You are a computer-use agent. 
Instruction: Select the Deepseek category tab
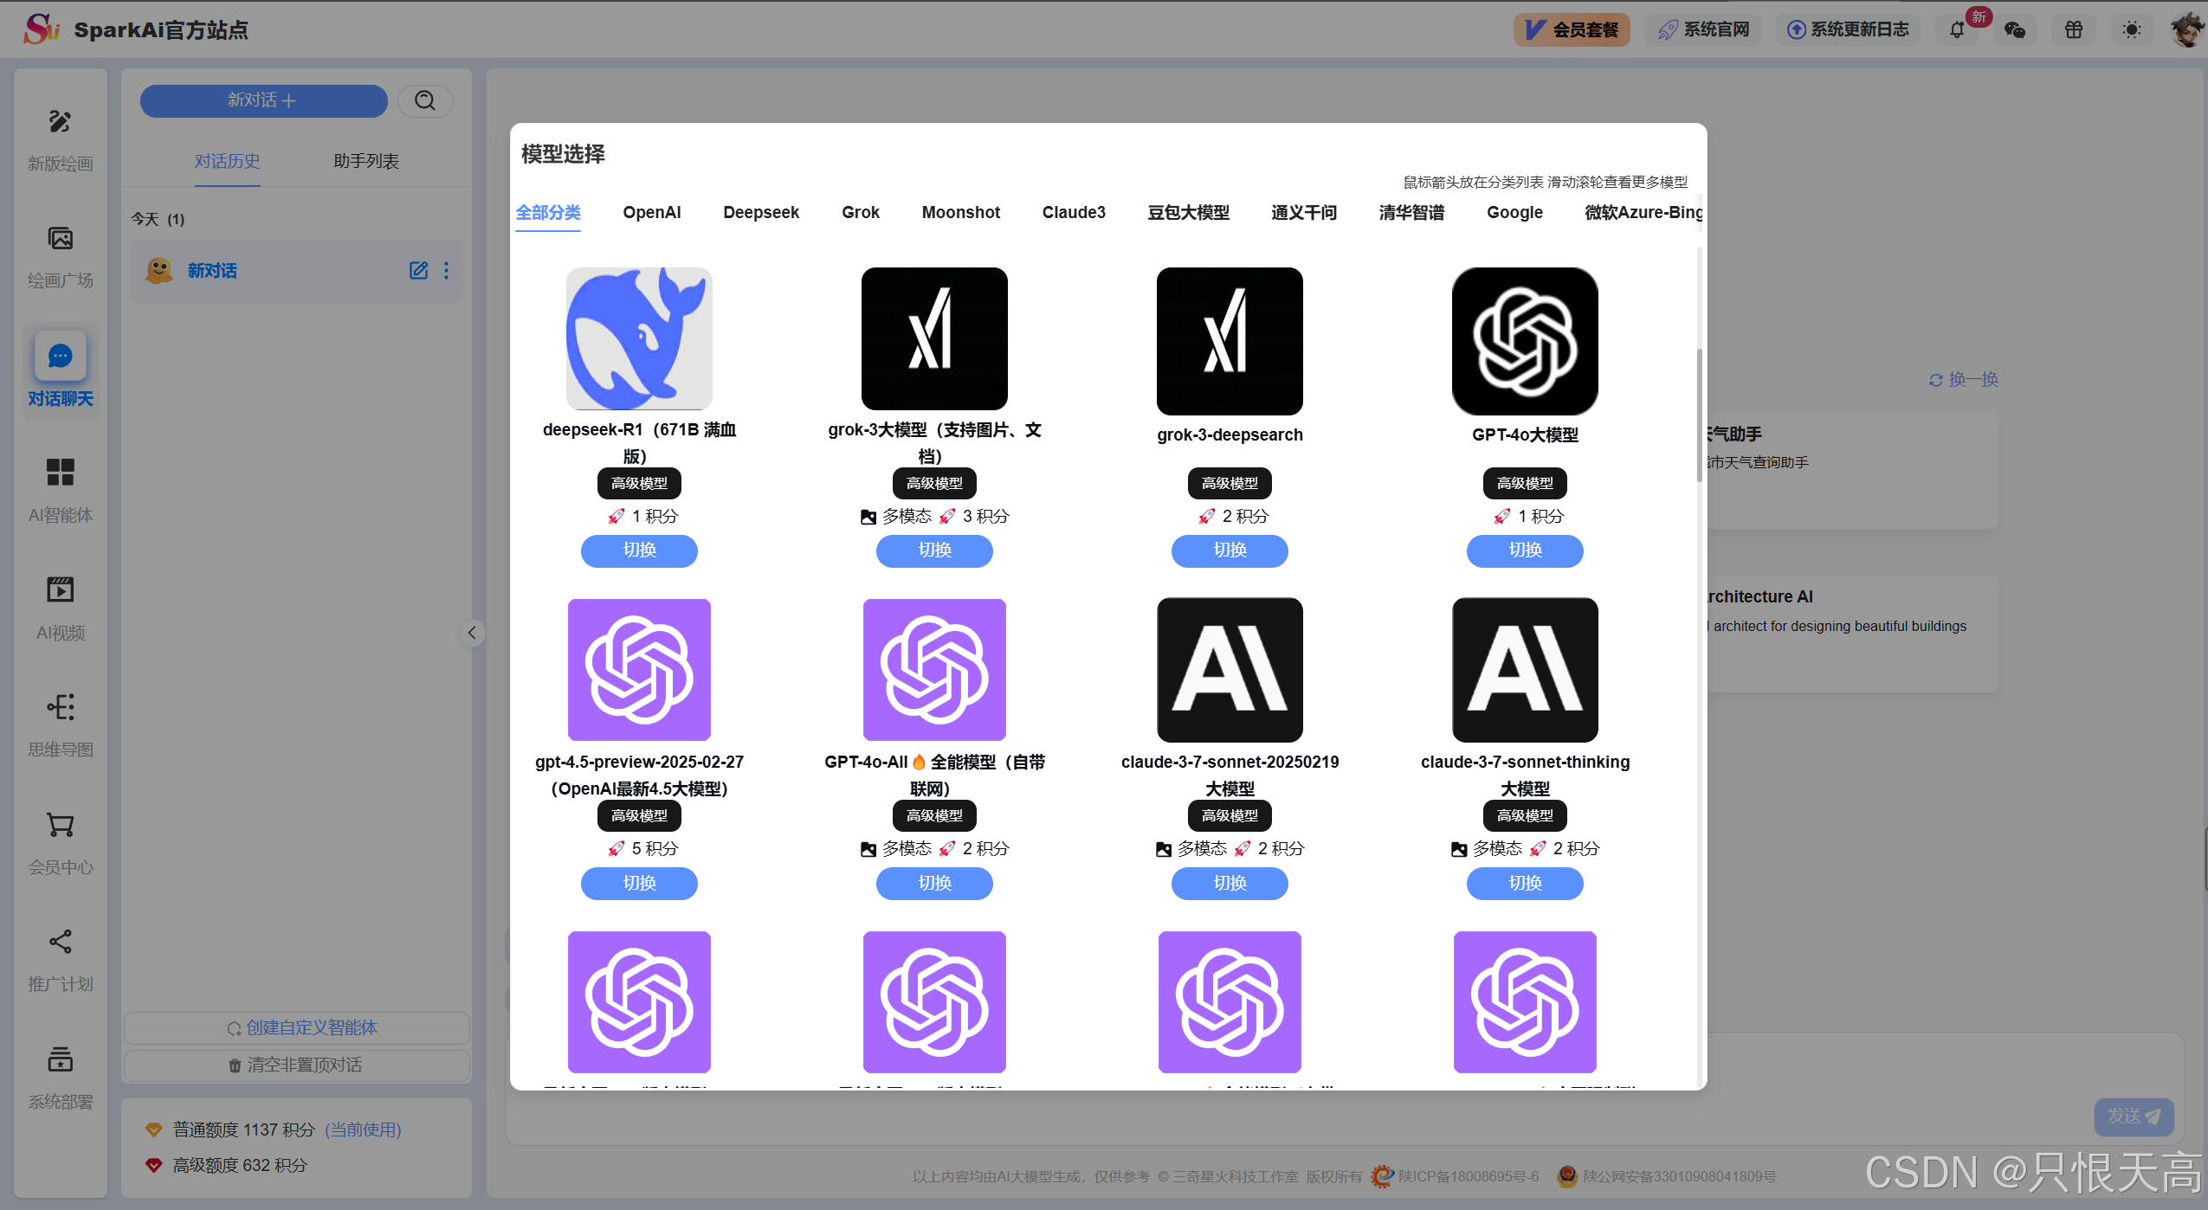click(x=760, y=213)
